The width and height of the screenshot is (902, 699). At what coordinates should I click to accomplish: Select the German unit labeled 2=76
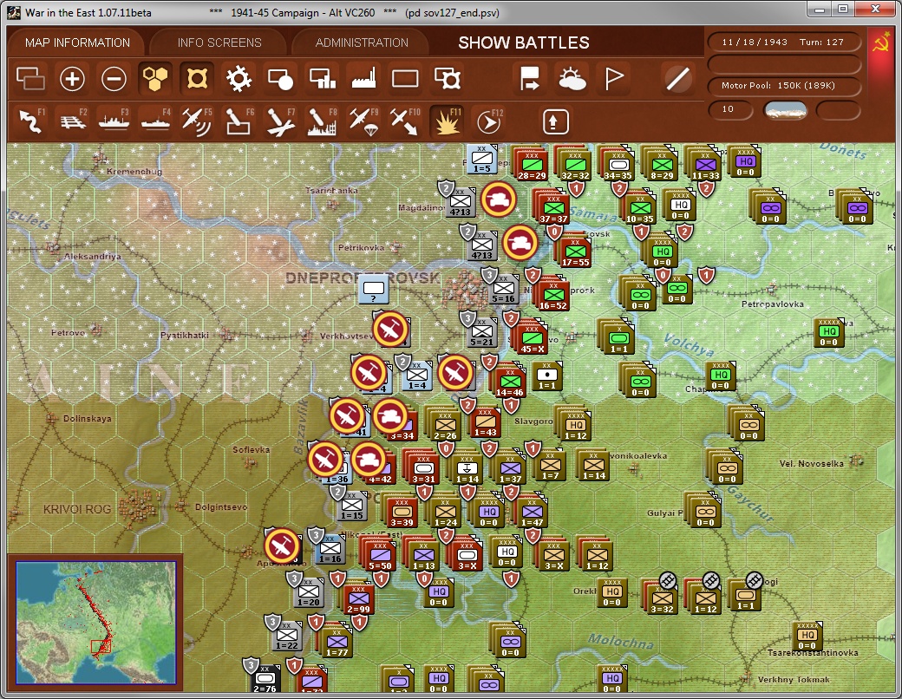(265, 679)
